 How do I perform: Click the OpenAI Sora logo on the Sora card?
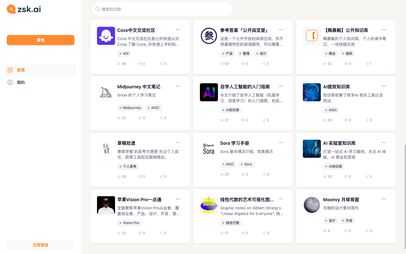click(x=209, y=148)
